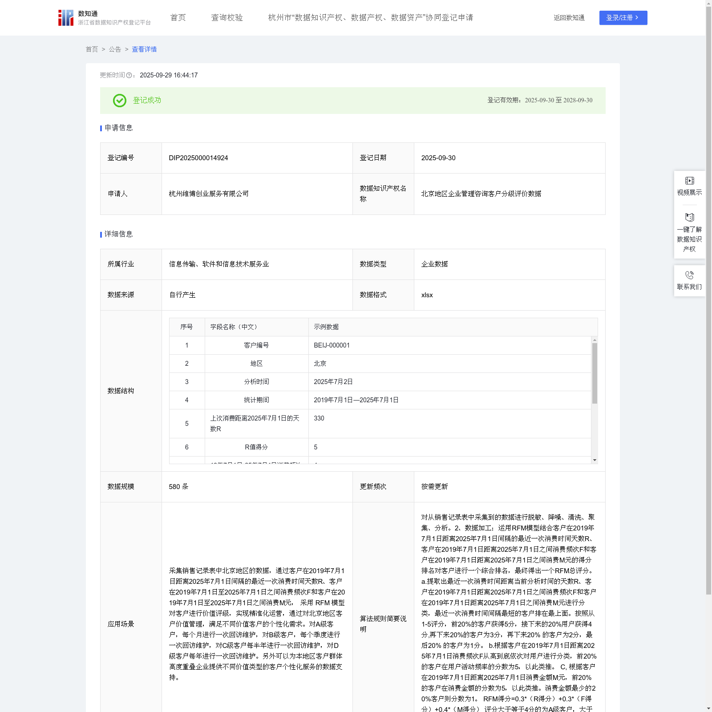Screen dimensions: 712x712
Task: Click the 返回数知通 link
Action: [x=569, y=18]
